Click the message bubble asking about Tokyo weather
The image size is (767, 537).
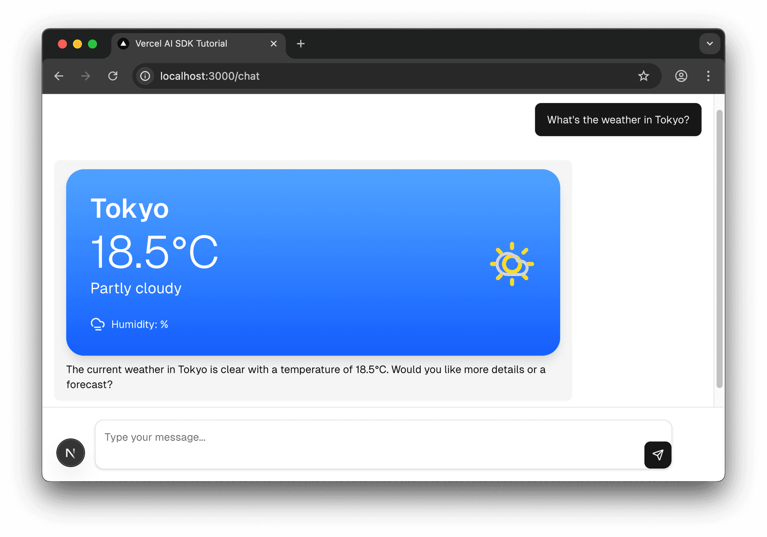pos(618,119)
